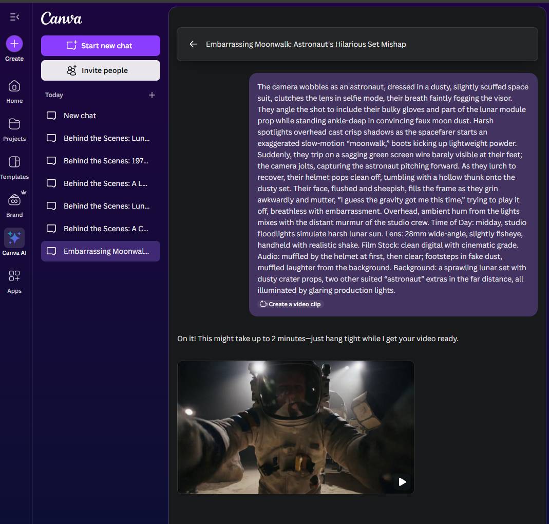Open chat 'Behind the Scenes: A C...'
This screenshot has height=524, width=549.
101,229
